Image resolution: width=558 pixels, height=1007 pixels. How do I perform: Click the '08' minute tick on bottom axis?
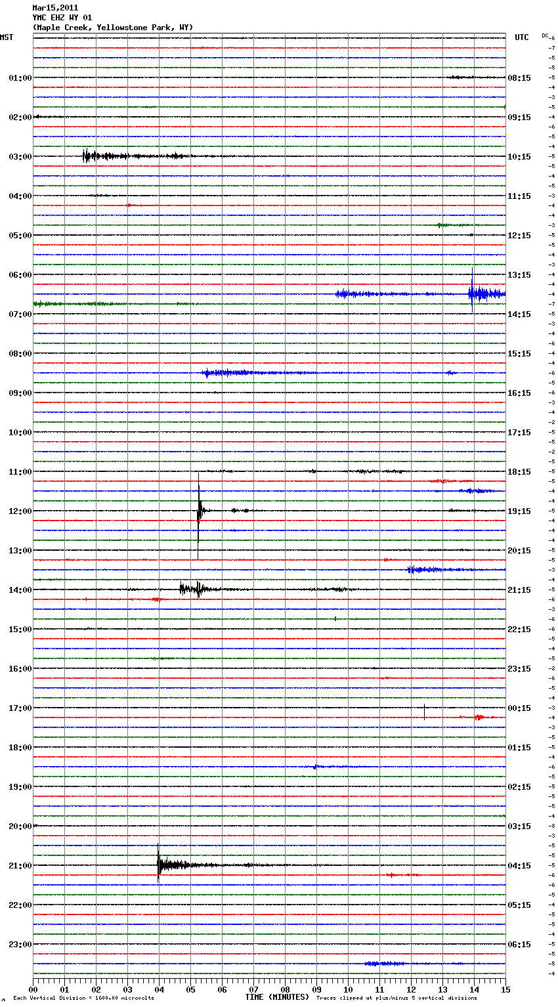pyautogui.click(x=285, y=989)
